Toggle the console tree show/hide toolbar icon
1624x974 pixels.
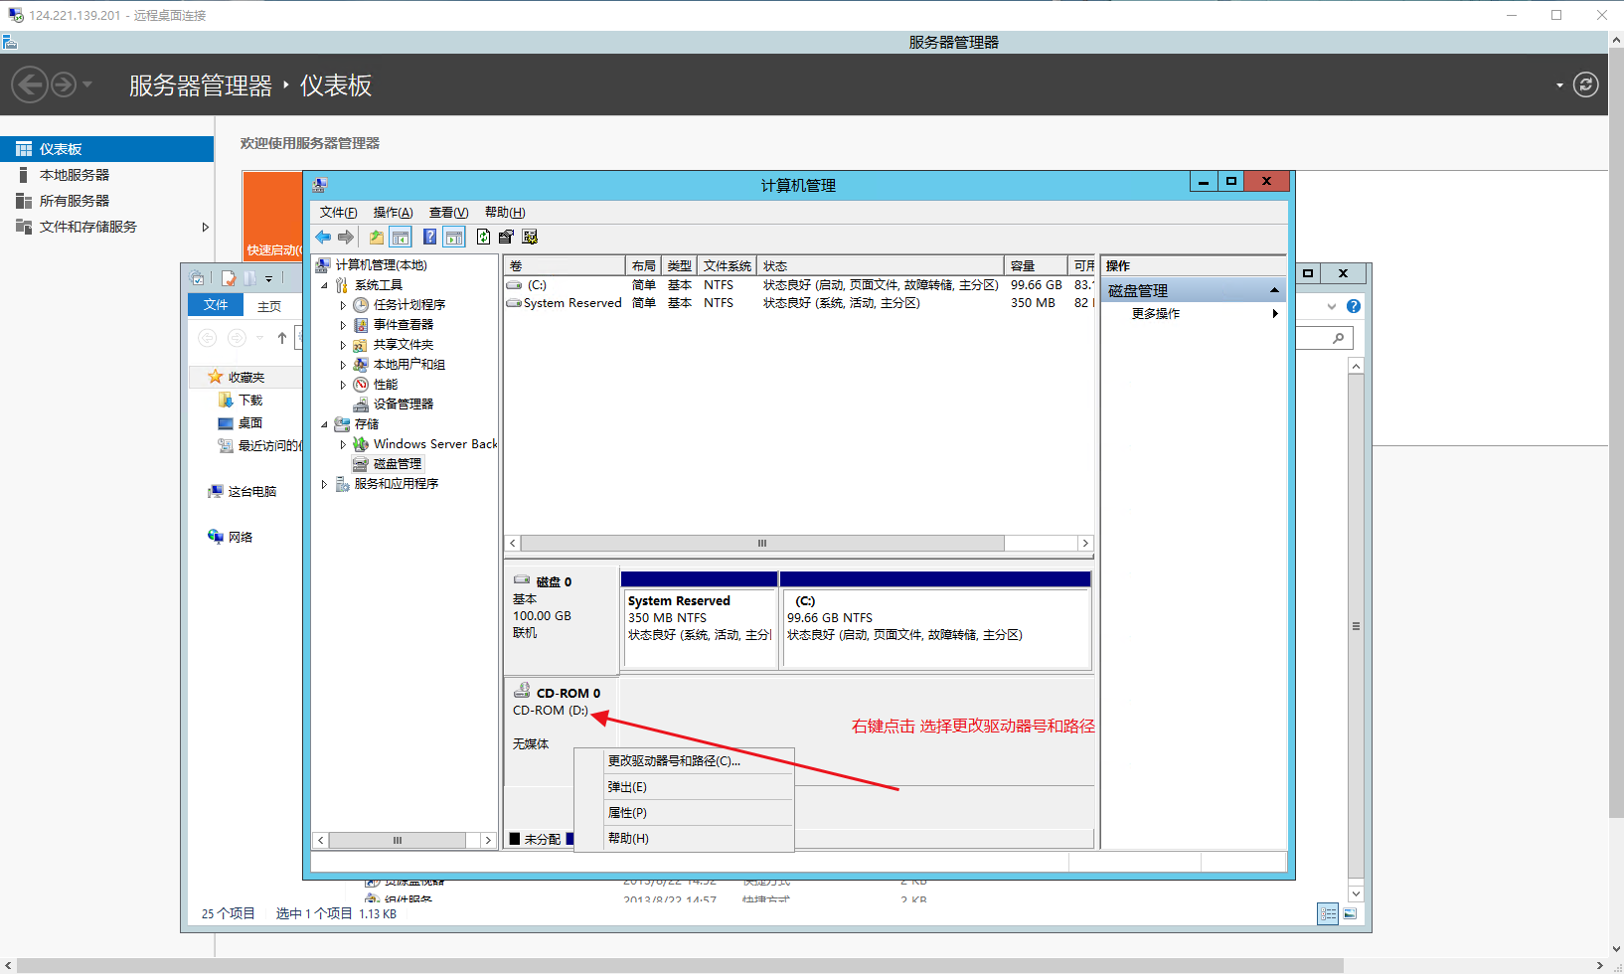click(401, 237)
